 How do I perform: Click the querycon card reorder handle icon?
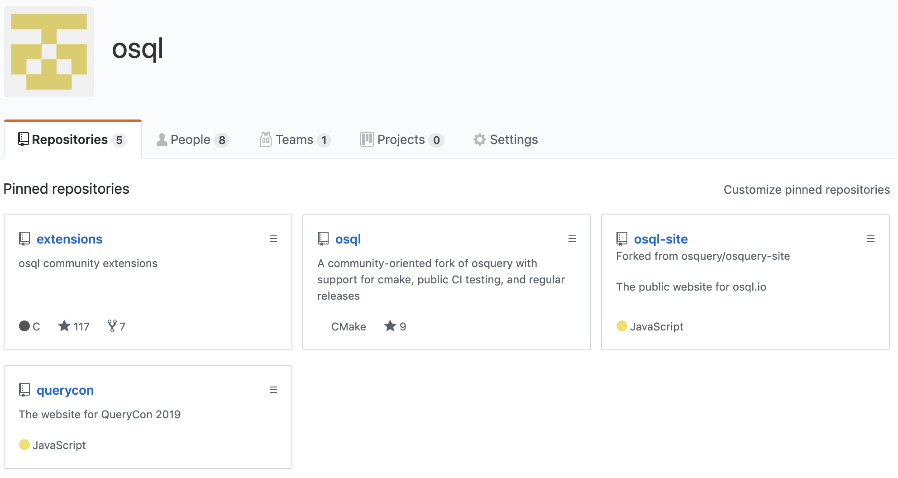click(x=273, y=390)
